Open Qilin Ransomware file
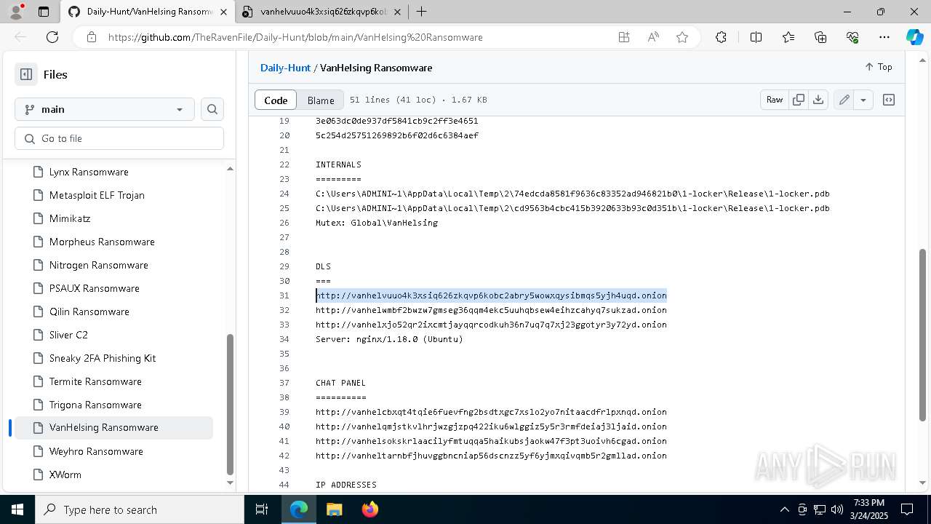 point(89,311)
